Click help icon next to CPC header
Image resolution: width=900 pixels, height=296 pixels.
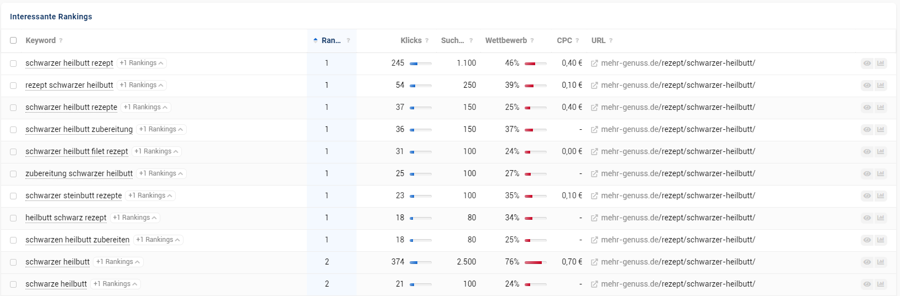pos(577,40)
